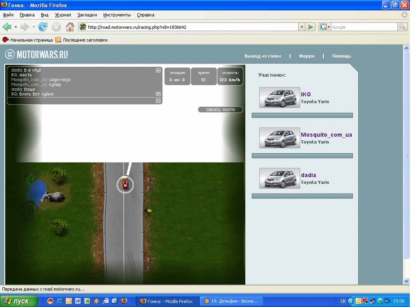Screen dimensions: 417x307
Task: Click the Пуск start button
Action: tap(19, 301)
